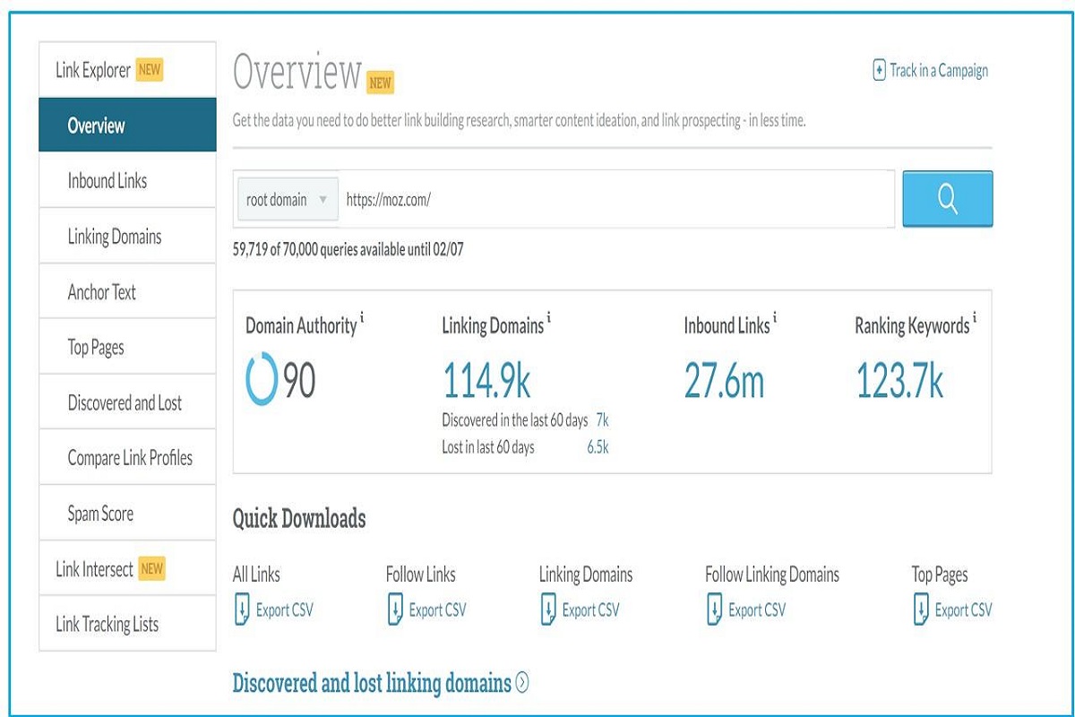Click the Follow Linking Domains export download icon
Viewport: 1075px width, 717px height.
pos(714,610)
